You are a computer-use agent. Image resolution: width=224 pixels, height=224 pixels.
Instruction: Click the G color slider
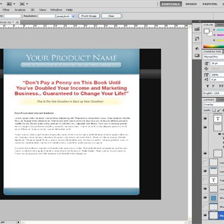click(x=220, y=35)
